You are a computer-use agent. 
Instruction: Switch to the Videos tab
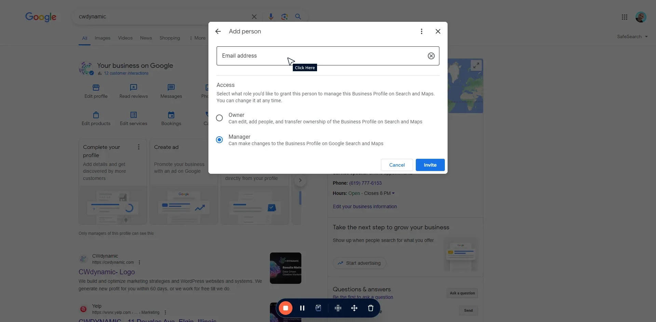[125, 38]
